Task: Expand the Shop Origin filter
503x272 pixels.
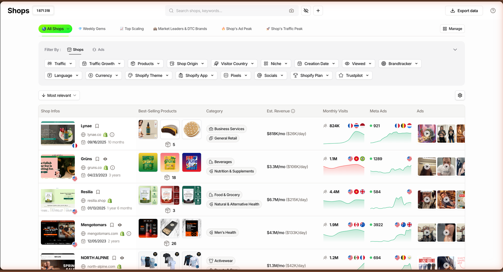Action: click(187, 63)
